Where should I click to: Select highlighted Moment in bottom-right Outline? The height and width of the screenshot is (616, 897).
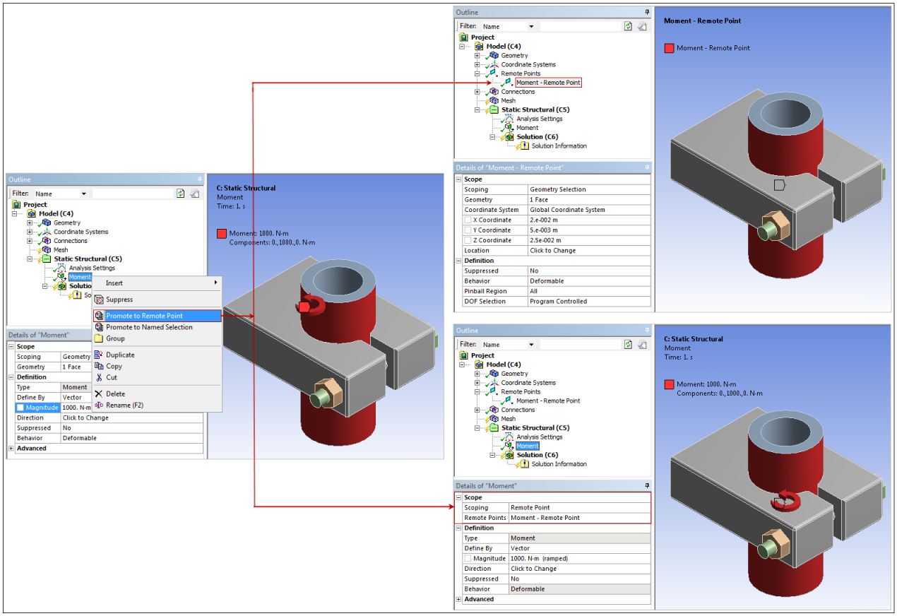tap(527, 446)
